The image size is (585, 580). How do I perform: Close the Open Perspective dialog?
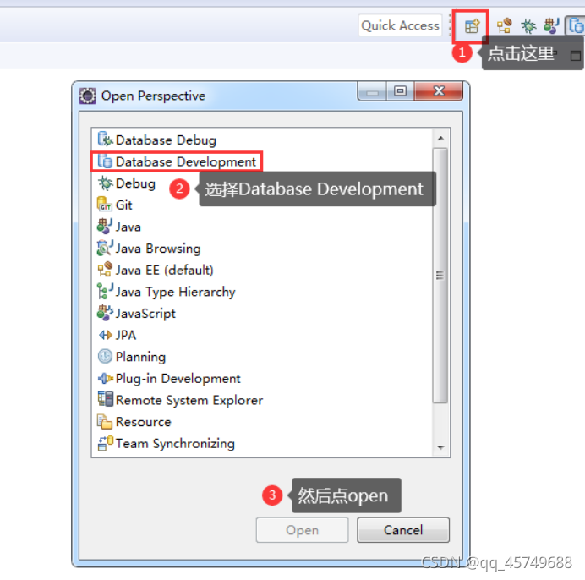click(x=439, y=90)
